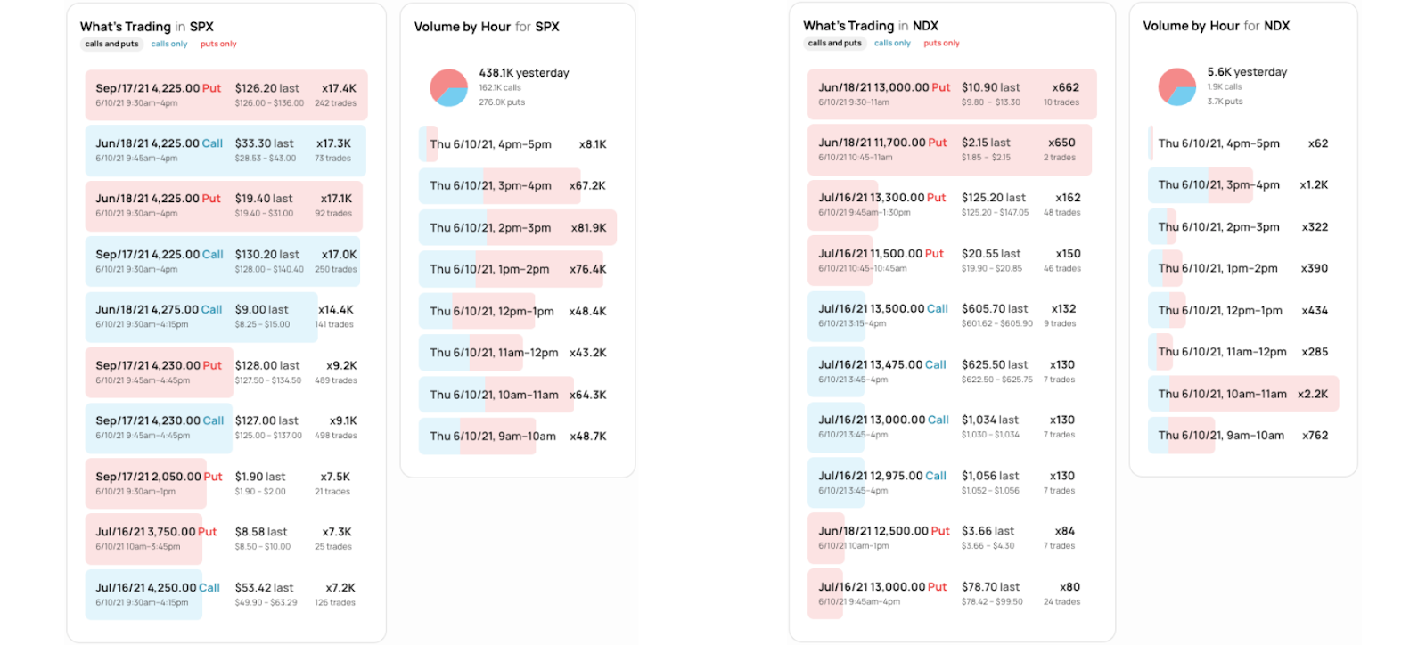
Task: Click Sep/17/21 2,050.00 Put contract link
Action: [x=159, y=477]
